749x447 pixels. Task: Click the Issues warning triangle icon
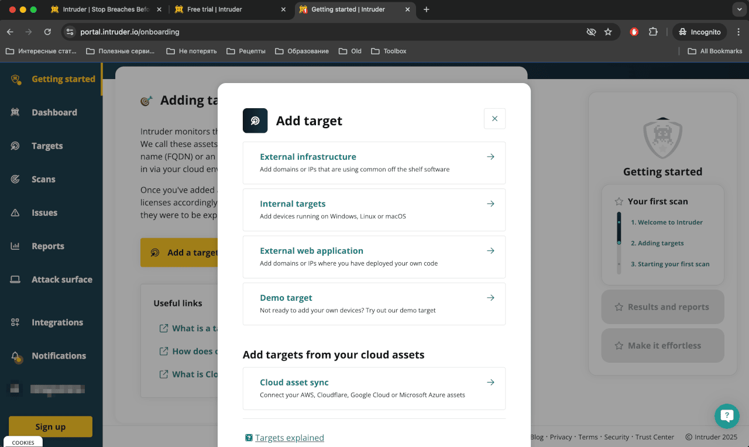(15, 213)
